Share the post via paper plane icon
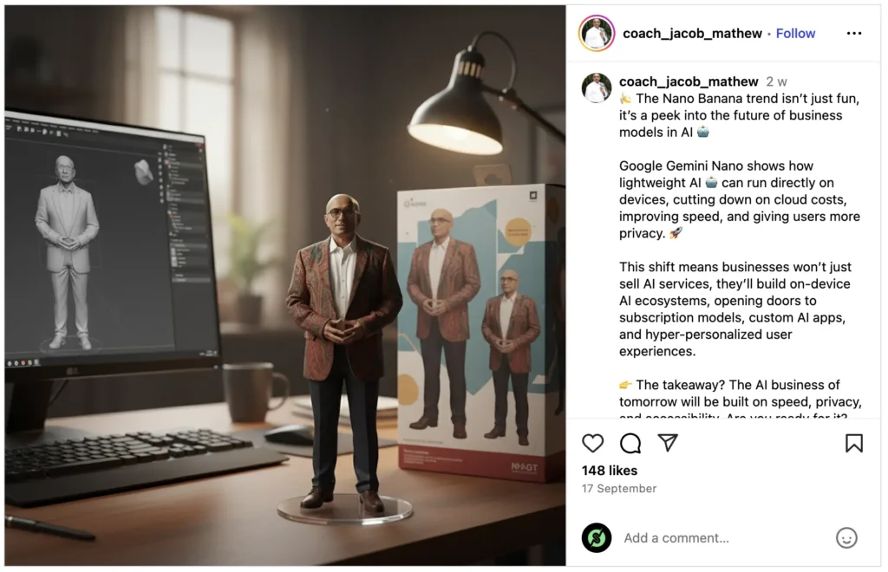Viewport: 888px width, 572px height. click(x=669, y=443)
